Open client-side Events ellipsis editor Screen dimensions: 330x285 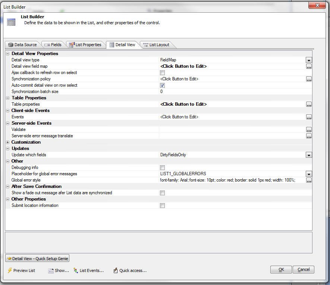coord(309,117)
